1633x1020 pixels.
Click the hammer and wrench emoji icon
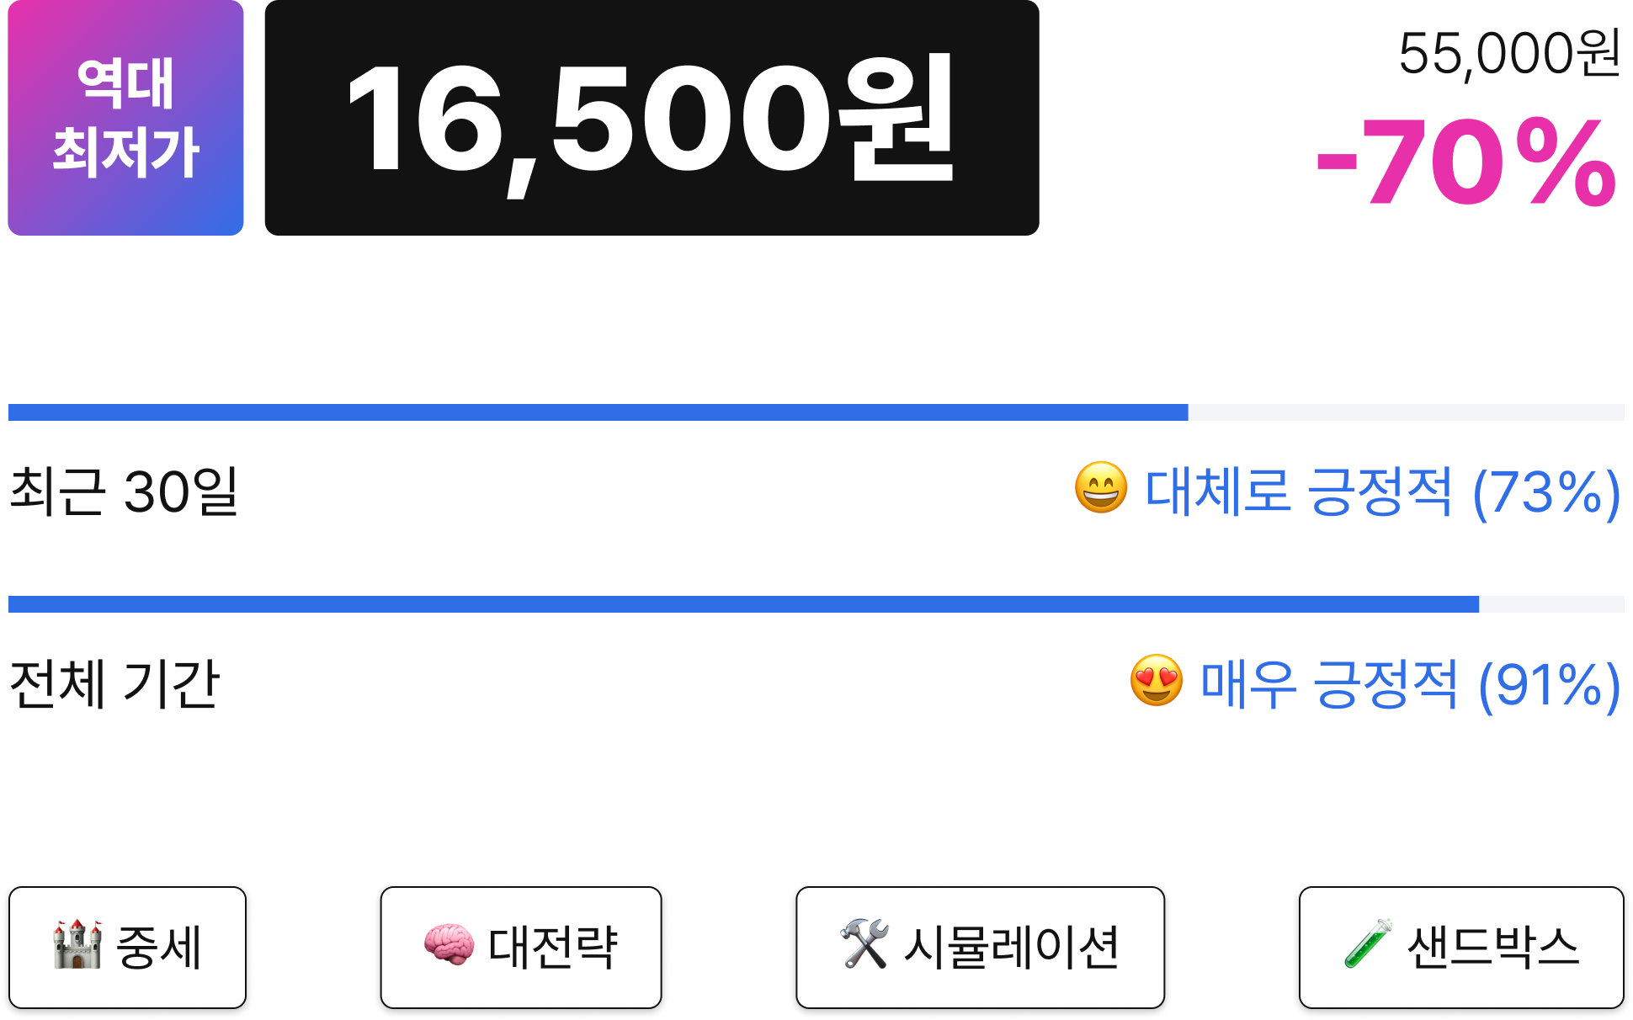[x=864, y=945]
